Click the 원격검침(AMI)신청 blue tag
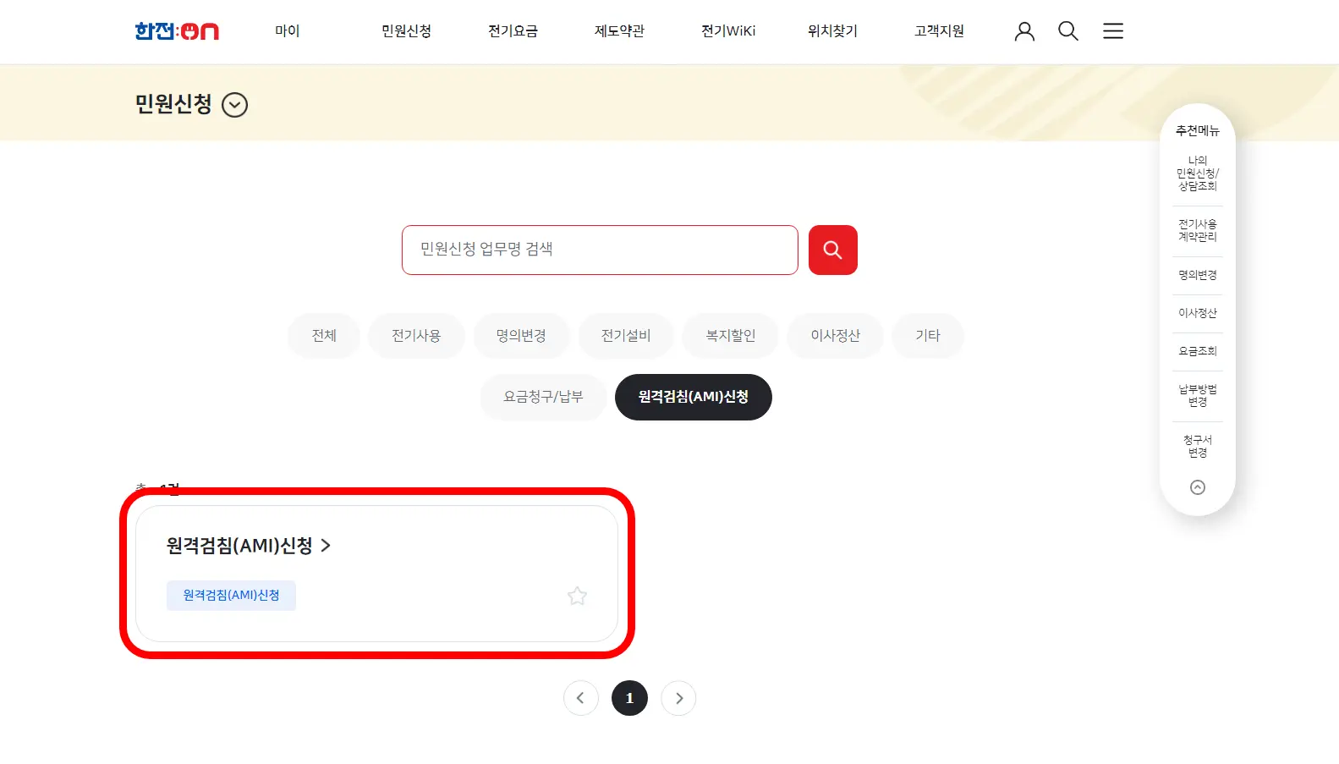This screenshot has height=764, width=1339. [x=231, y=596]
